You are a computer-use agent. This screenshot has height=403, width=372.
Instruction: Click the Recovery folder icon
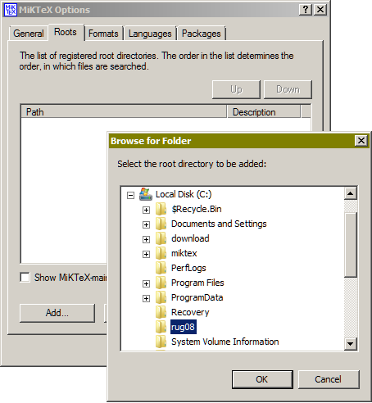point(161,312)
